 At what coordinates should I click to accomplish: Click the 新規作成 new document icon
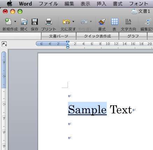[x=8, y=22]
